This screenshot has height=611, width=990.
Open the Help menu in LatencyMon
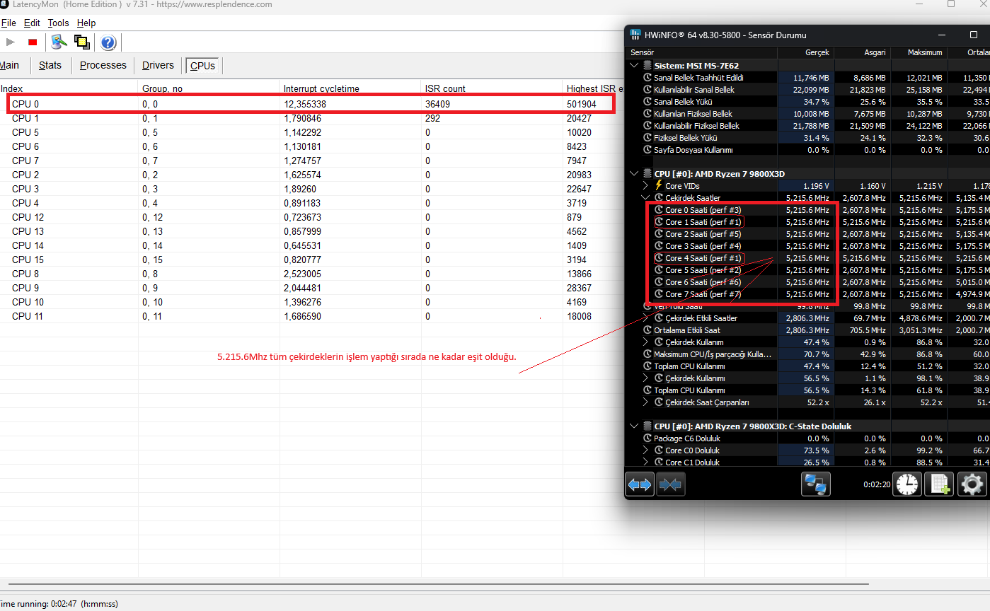(x=86, y=23)
